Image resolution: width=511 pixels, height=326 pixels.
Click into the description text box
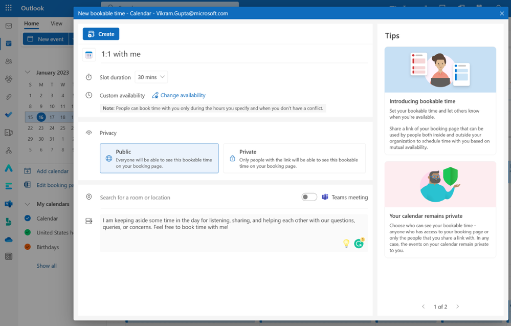[x=234, y=233]
